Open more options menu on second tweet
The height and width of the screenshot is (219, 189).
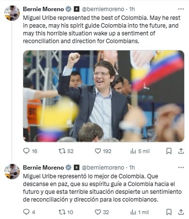181,168
